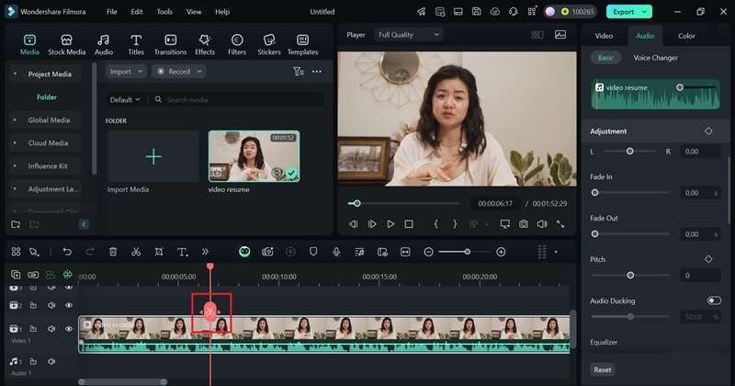735x386 pixels.
Task: Open the Stickers tab
Action: [x=269, y=45]
